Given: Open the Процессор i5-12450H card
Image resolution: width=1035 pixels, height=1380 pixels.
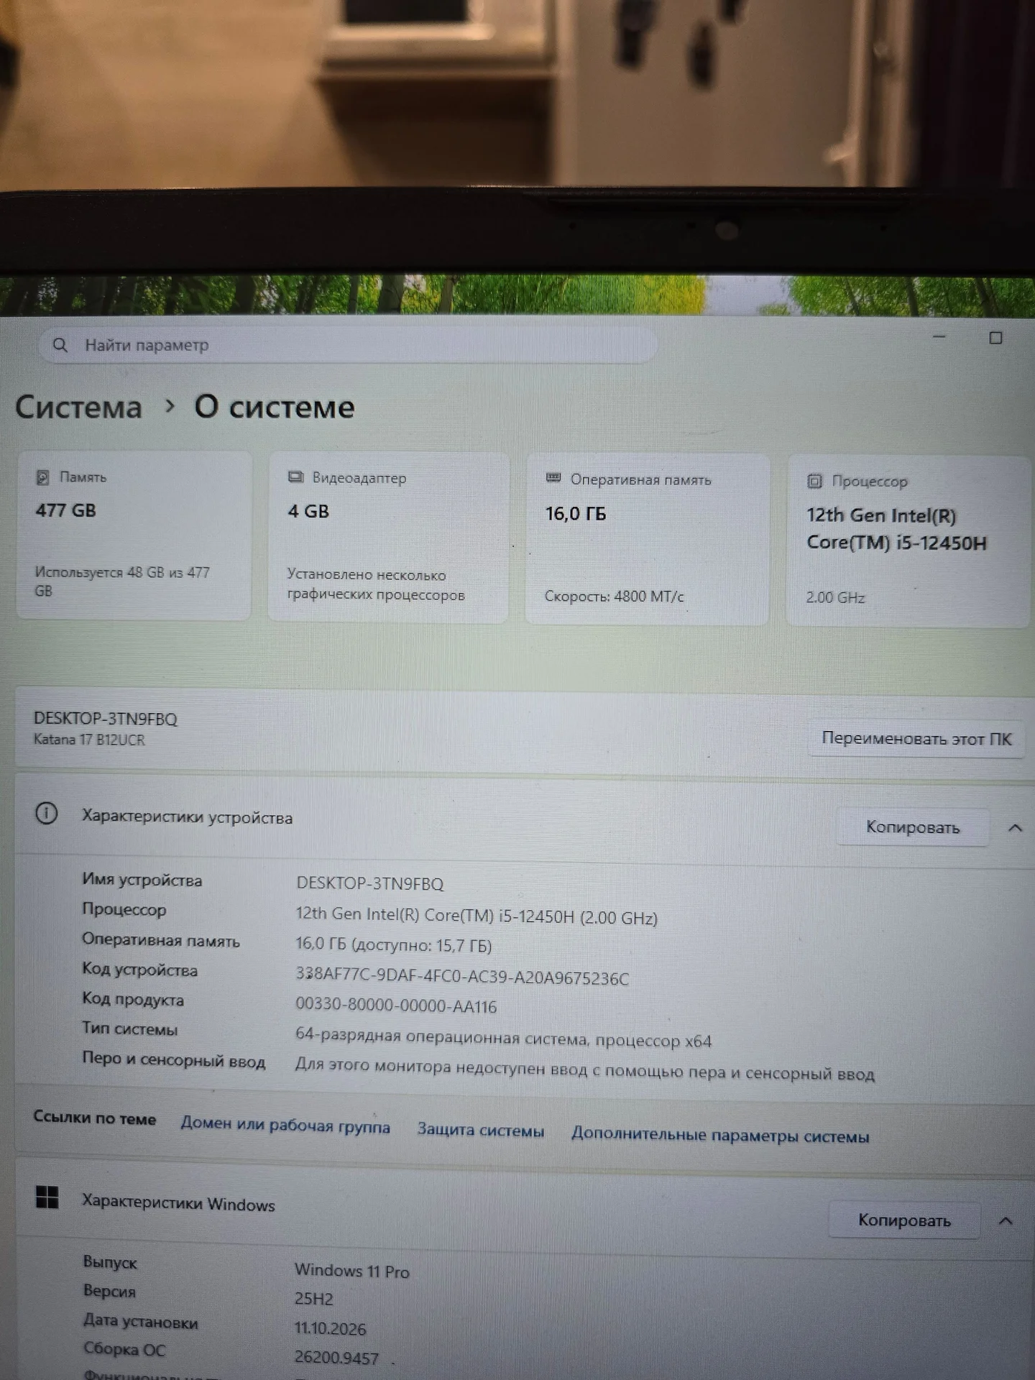Looking at the screenshot, I should point(910,541).
